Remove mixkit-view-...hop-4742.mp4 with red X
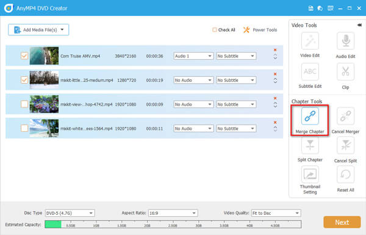Viewport: 366px width, 235px height. (x=275, y=98)
